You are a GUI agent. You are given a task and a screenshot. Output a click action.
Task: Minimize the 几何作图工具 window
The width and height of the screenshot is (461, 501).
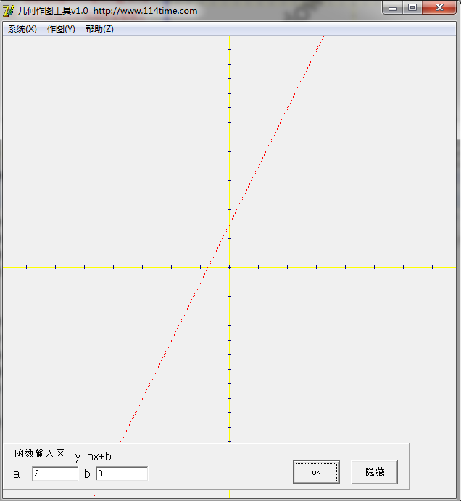click(x=393, y=8)
